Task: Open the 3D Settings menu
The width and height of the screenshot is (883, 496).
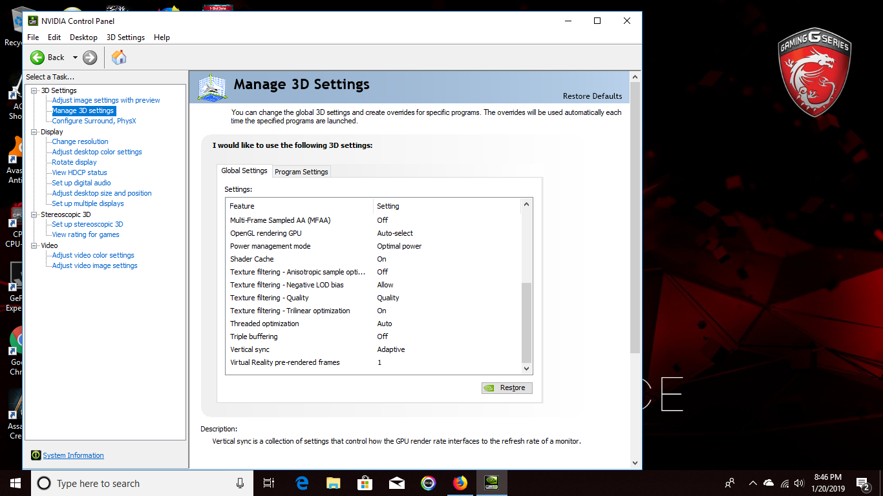Action: tap(125, 37)
